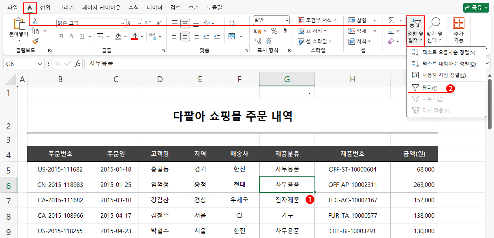Expand the 표 서식 dropdown

(x=325, y=31)
